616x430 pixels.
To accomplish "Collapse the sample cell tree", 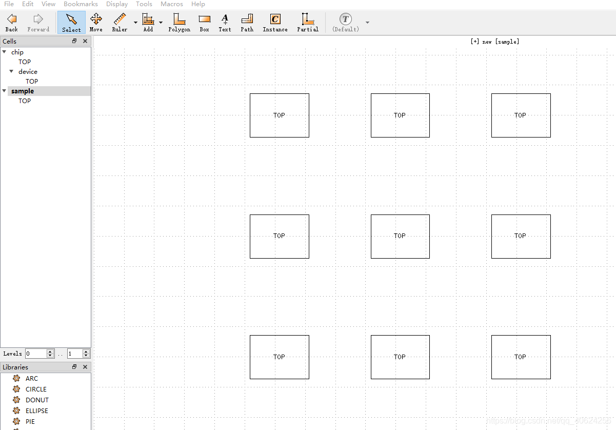I will [5, 91].
